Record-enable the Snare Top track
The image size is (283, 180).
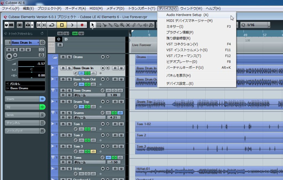point(103,102)
